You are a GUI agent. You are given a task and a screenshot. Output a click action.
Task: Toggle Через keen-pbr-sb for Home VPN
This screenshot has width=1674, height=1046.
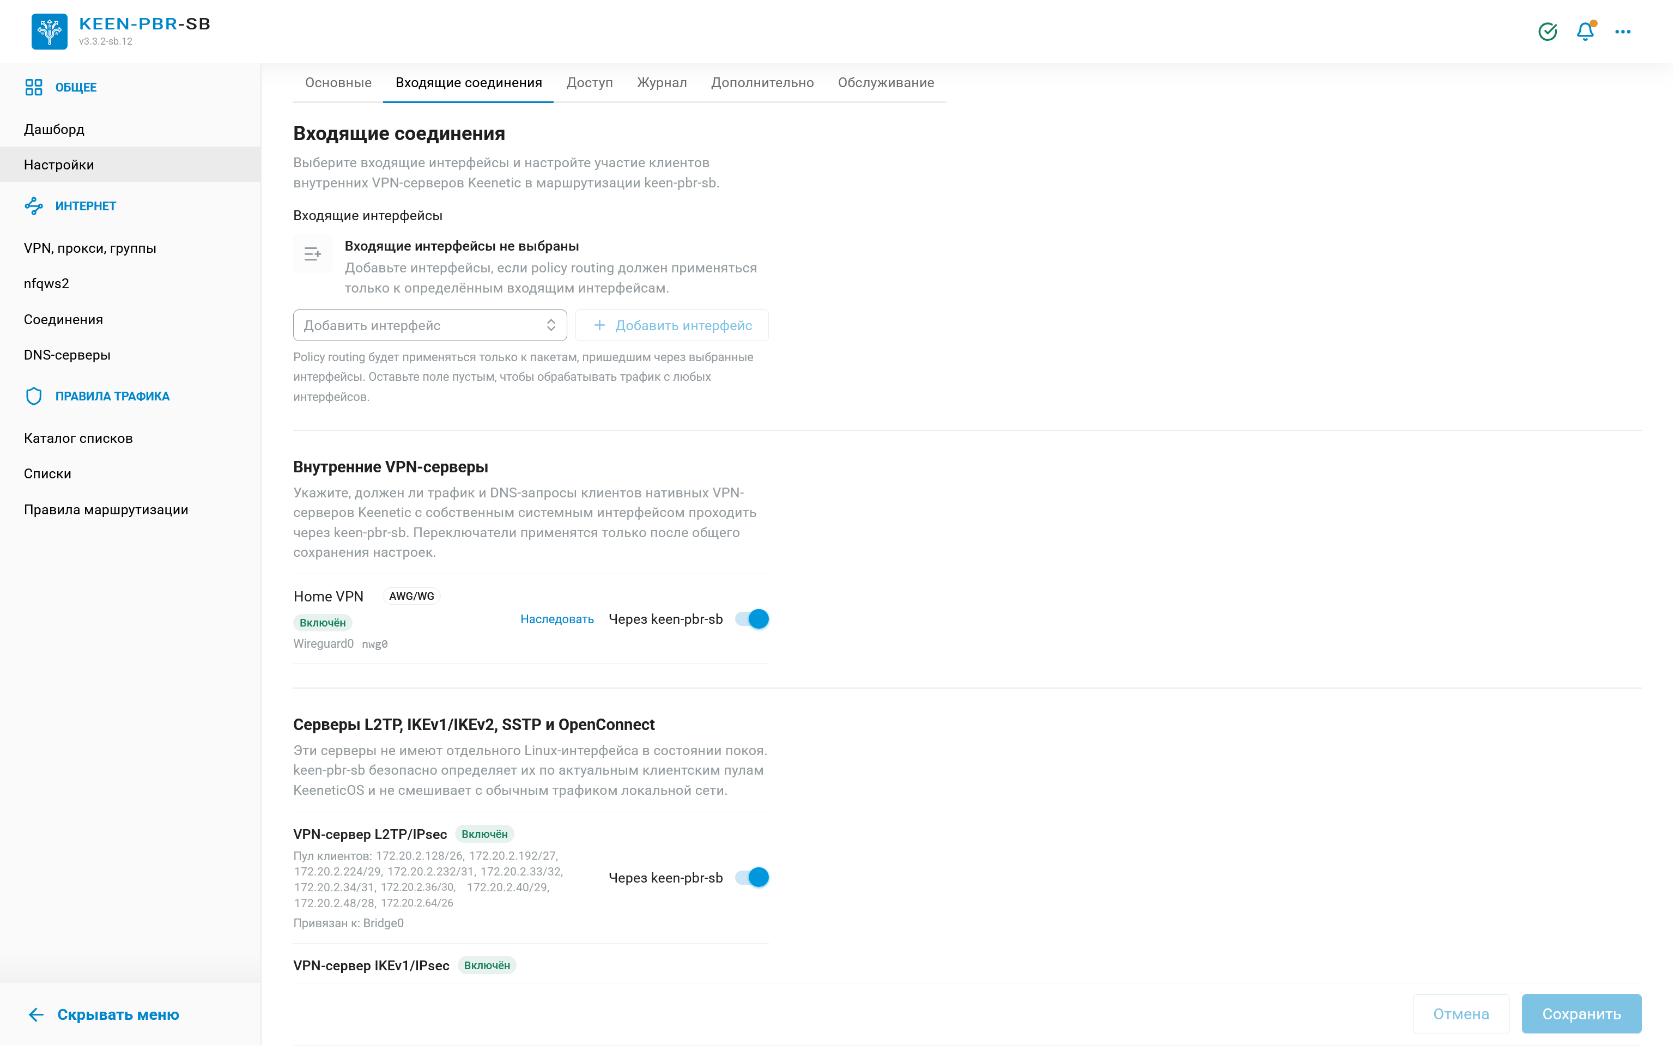tap(752, 618)
